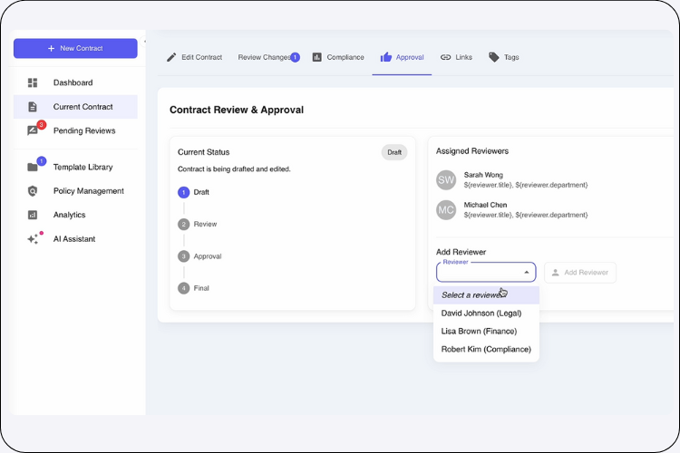Open the Compliance tab
The height and width of the screenshot is (453, 680).
tap(338, 57)
